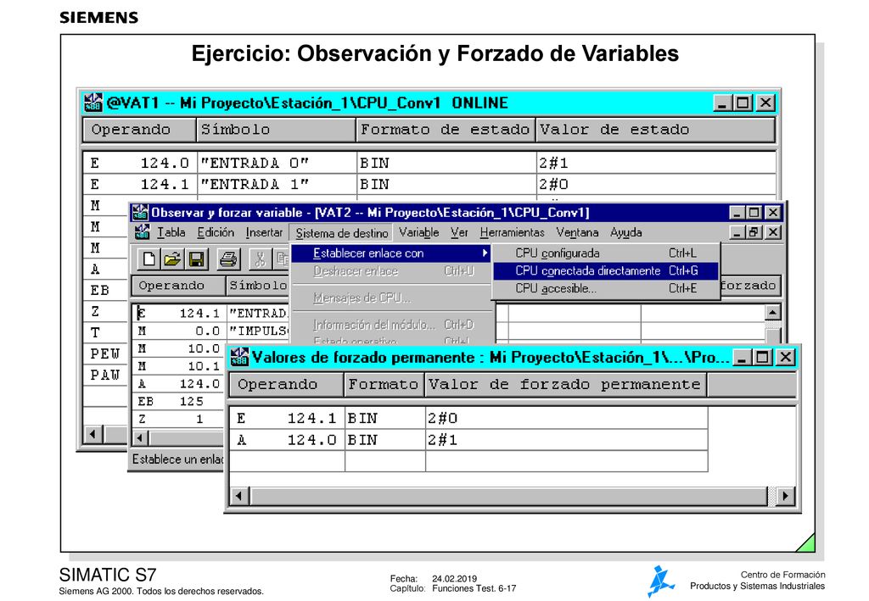This screenshot has width=869, height=601.
Task: Click the Cut scissors toolbar icon
Action: pyautogui.click(x=260, y=259)
